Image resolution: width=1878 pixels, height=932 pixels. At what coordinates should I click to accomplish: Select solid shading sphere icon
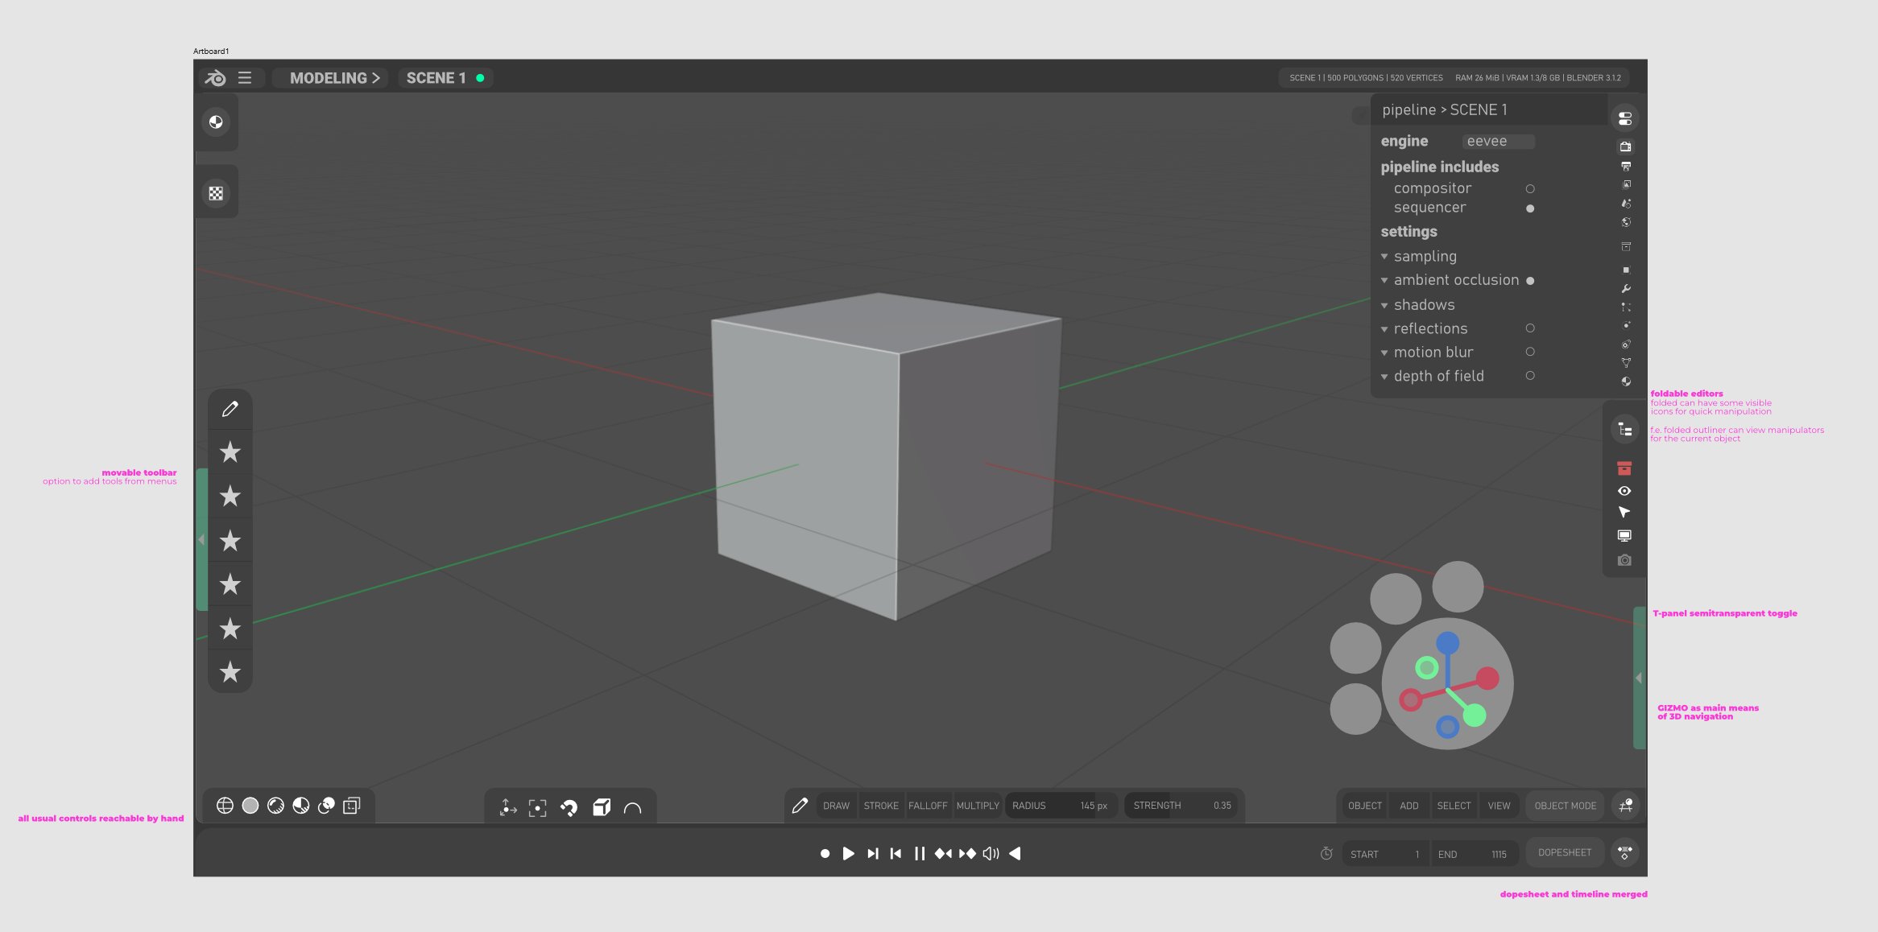click(250, 806)
